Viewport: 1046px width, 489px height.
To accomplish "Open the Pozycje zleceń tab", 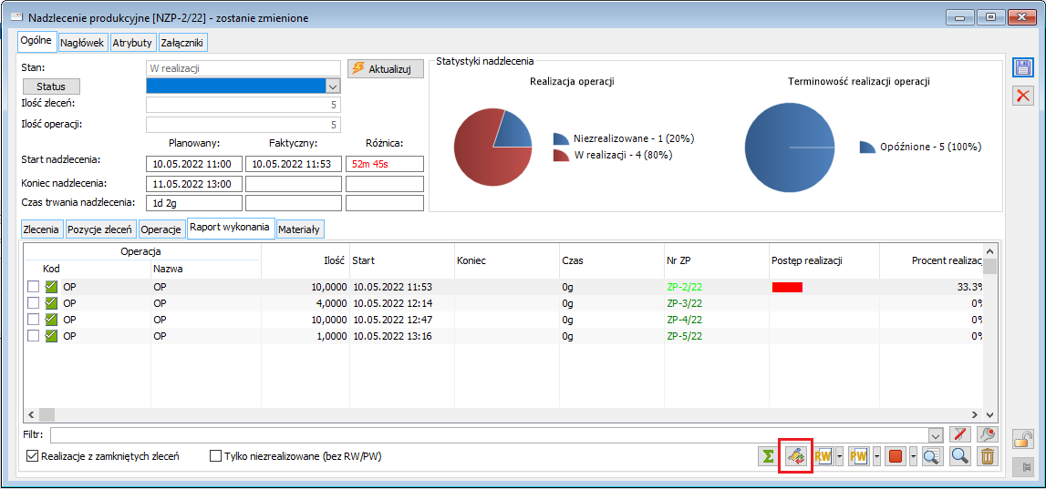I will click(x=100, y=229).
